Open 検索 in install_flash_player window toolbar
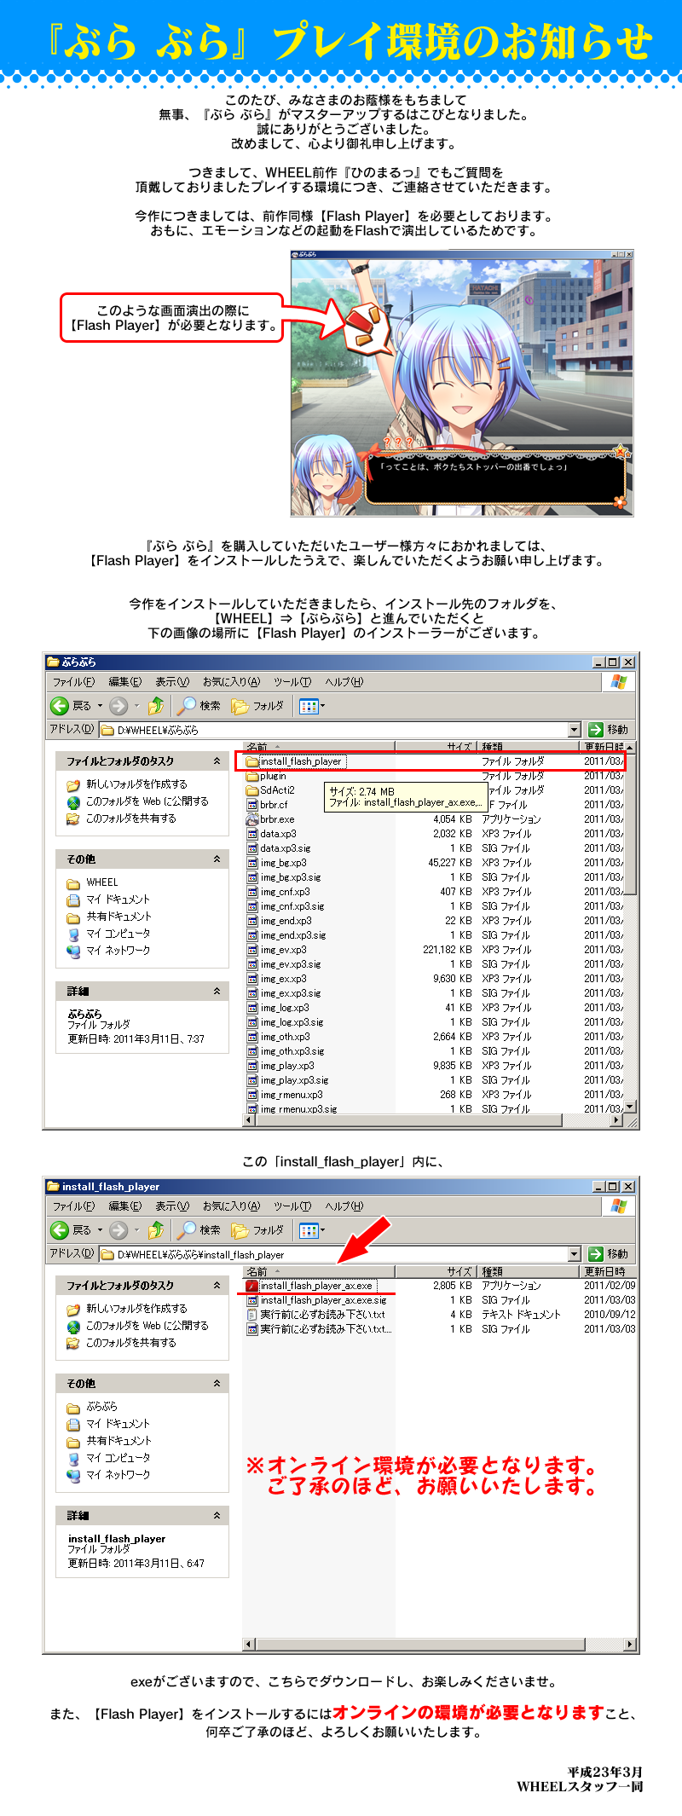The image size is (682, 1816). tap(199, 1229)
